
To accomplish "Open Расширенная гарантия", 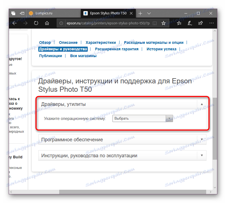I will 117,49.
